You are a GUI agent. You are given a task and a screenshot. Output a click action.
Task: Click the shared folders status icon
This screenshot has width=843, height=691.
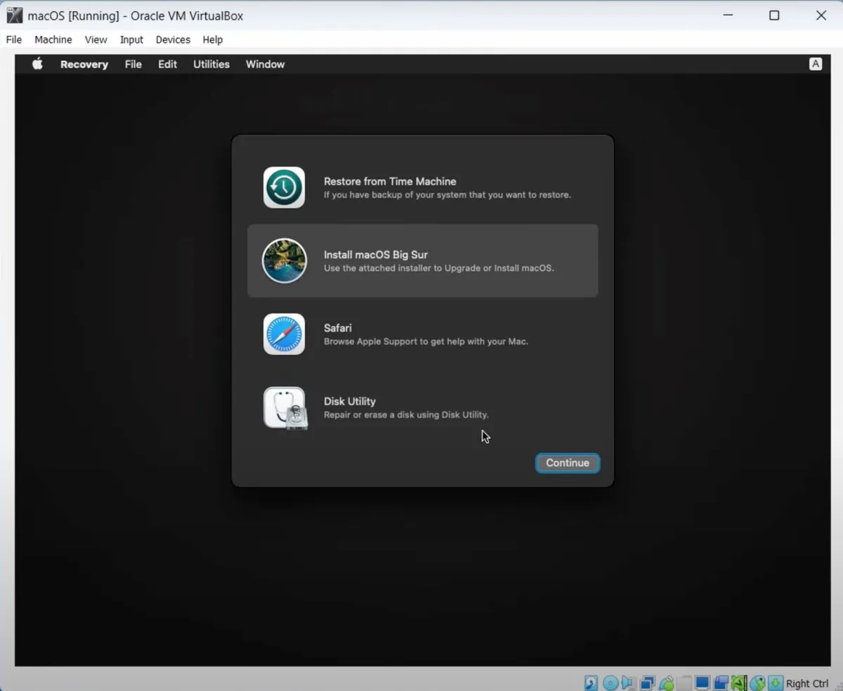click(x=684, y=683)
